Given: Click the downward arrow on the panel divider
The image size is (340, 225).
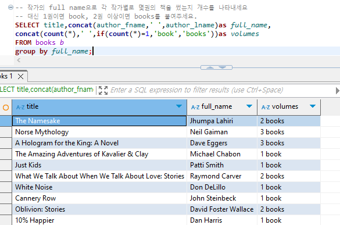Looking at the screenshot, I should tap(223, 67).
